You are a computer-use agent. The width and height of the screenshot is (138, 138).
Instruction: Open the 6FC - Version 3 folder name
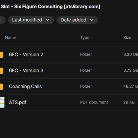[26, 70]
